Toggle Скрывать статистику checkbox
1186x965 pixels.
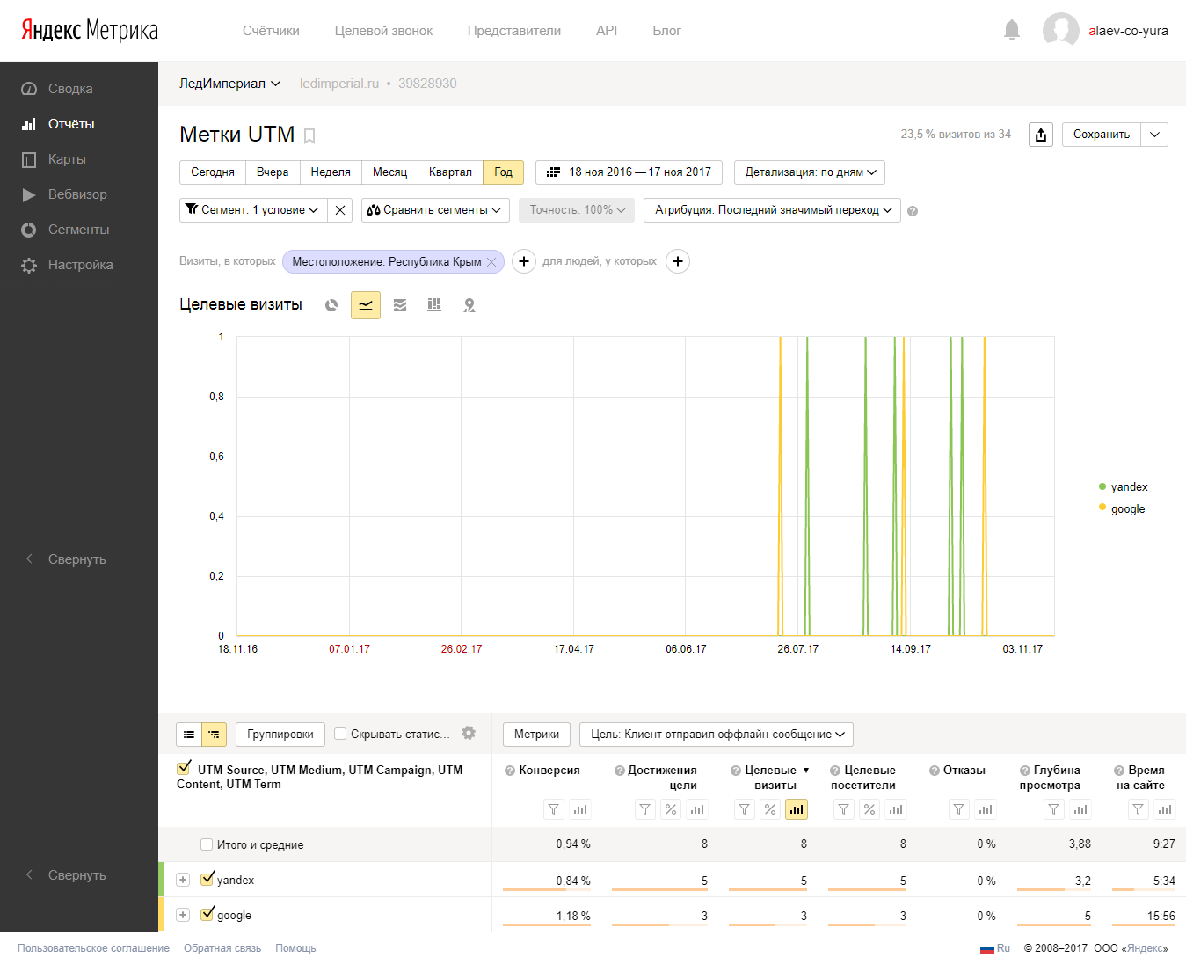(x=340, y=734)
